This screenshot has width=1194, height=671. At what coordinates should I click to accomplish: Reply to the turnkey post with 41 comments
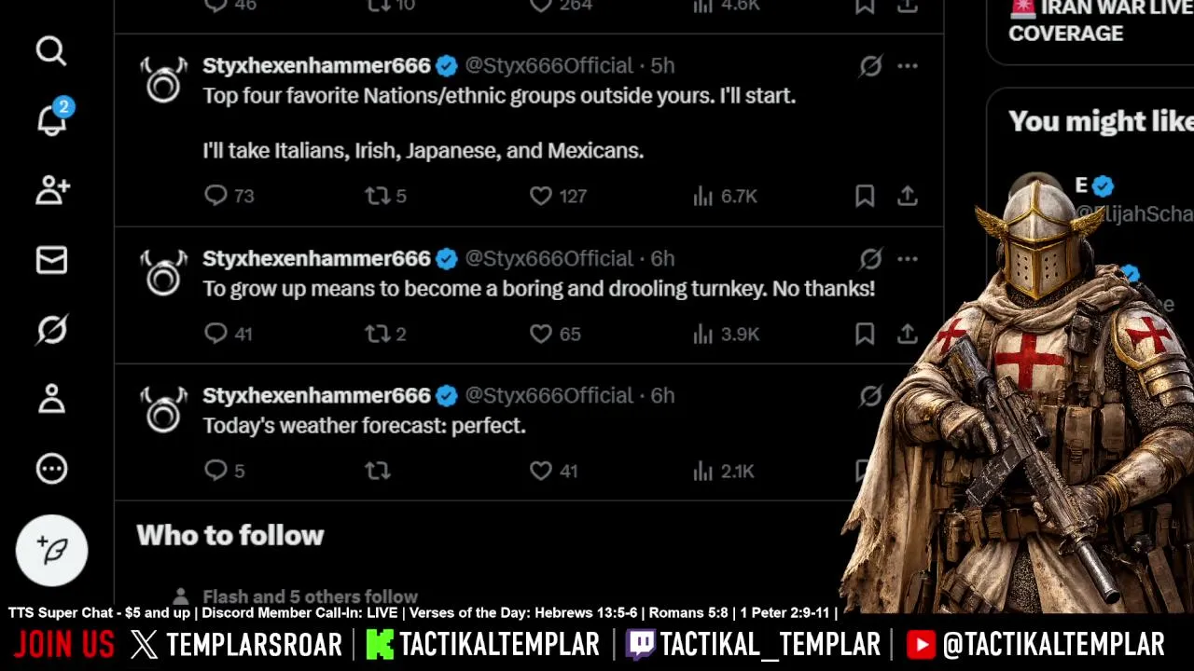215,334
